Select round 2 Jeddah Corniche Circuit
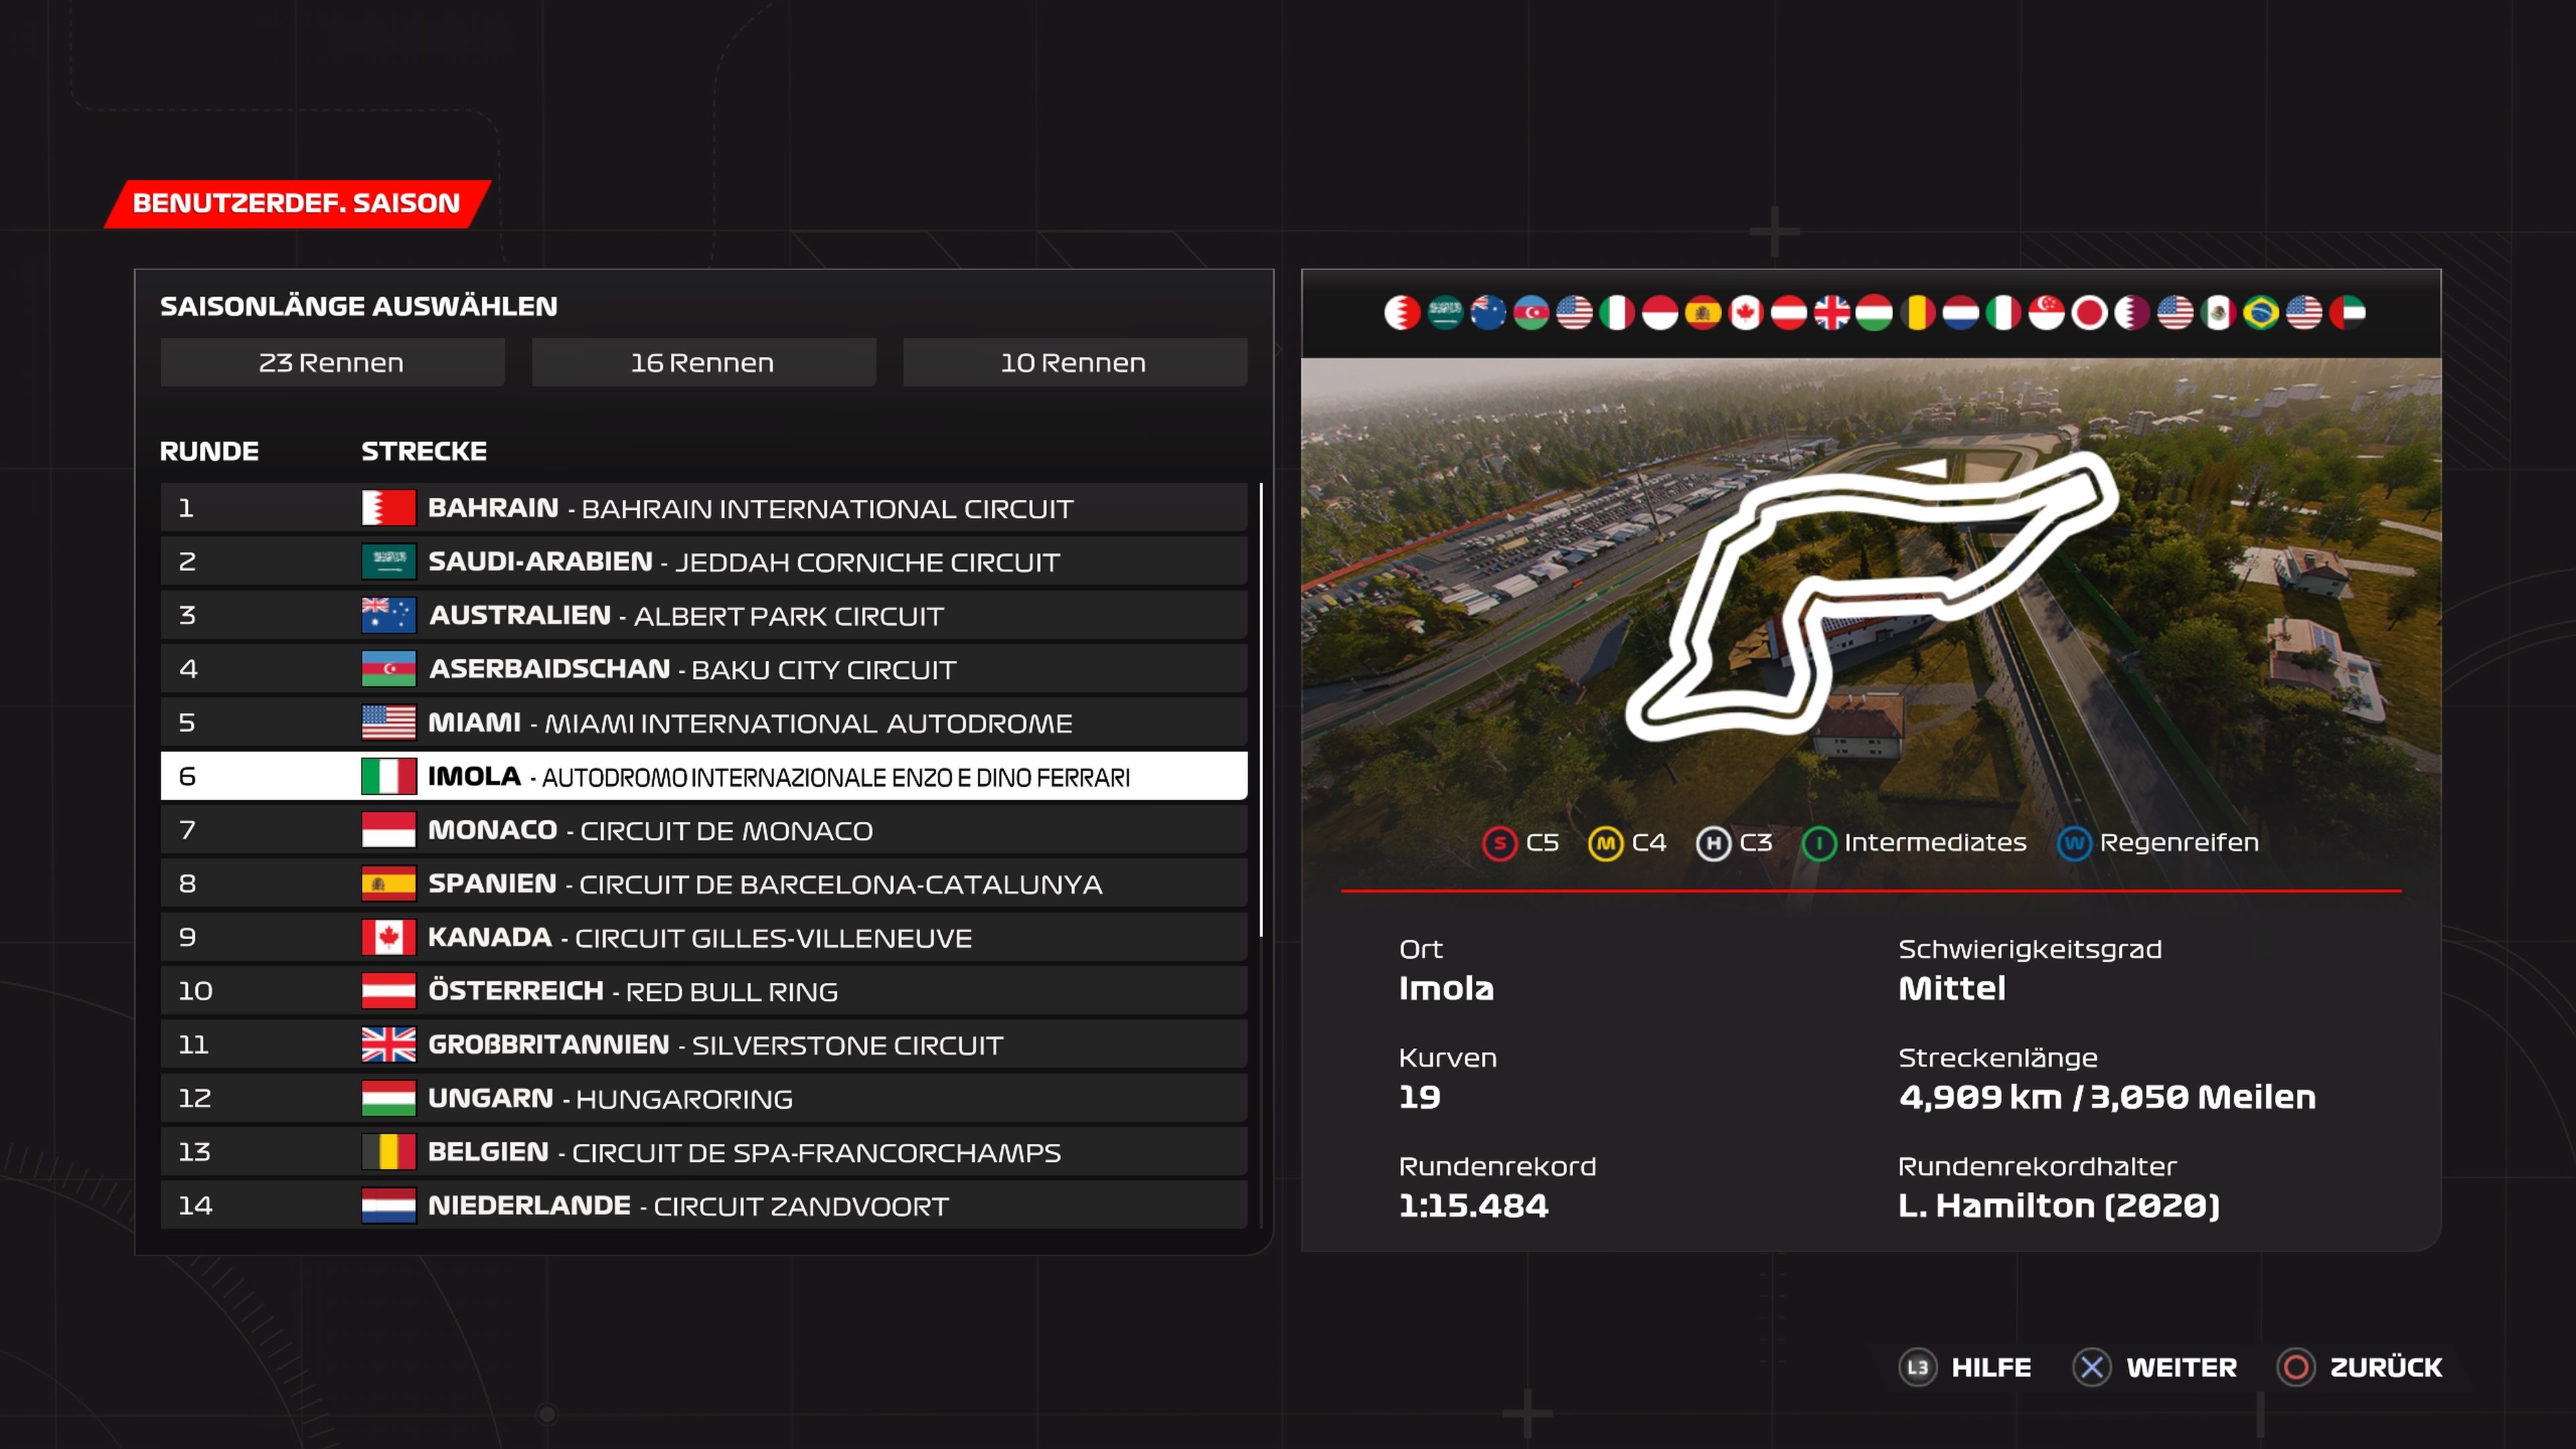 [x=704, y=562]
